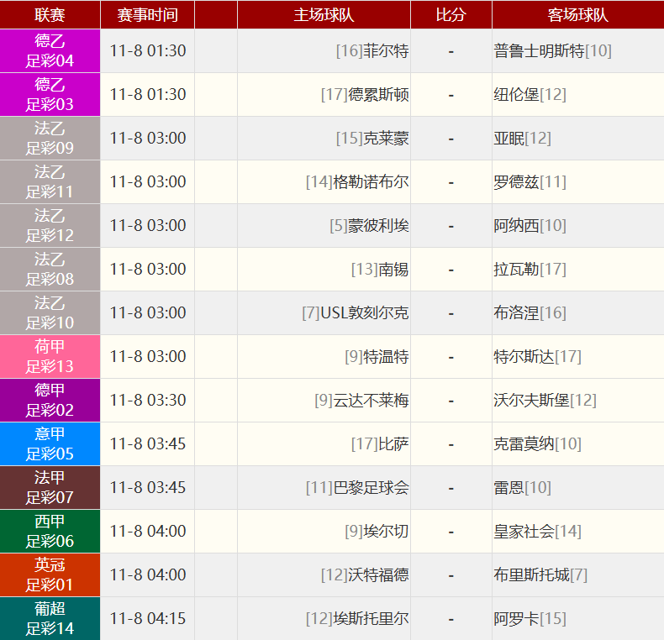Click the 德累斯顿 team name

pyautogui.click(x=378, y=95)
